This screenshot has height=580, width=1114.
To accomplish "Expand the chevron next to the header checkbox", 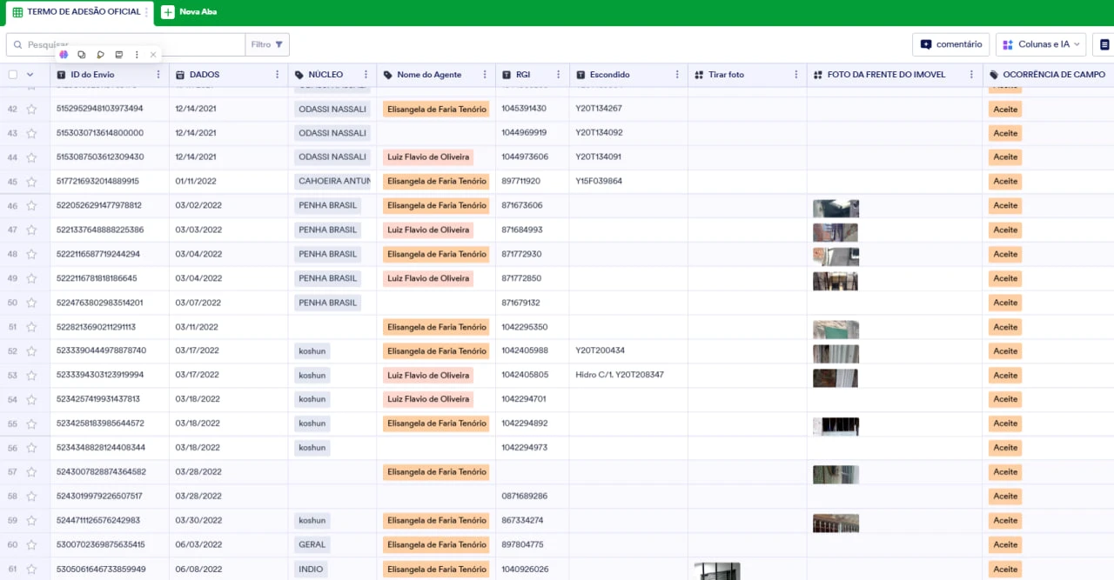I will point(29,75).
